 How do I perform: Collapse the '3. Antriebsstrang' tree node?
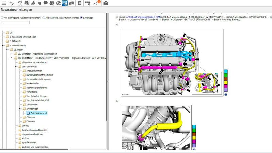(2, 45)
